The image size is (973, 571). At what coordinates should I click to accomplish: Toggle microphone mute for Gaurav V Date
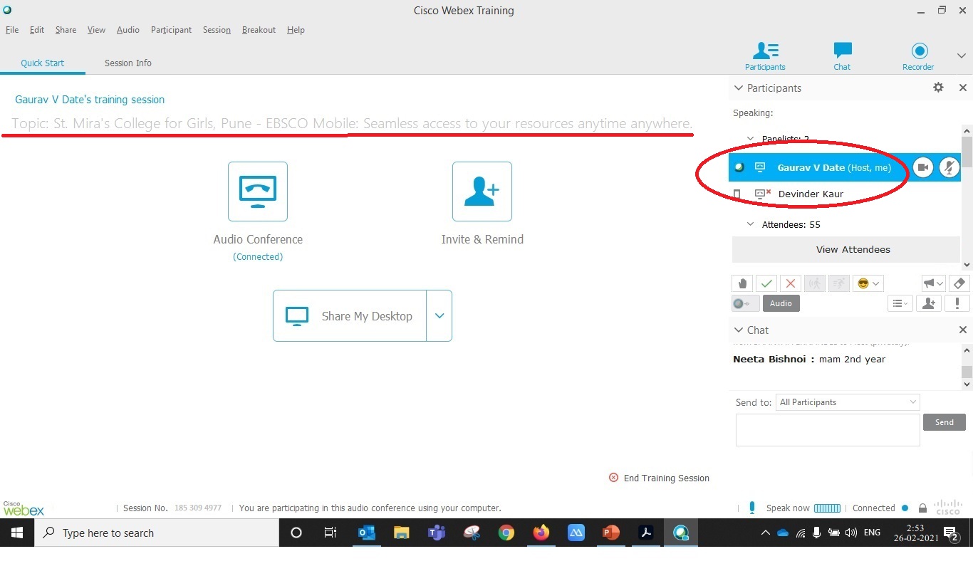click(949, 167)
